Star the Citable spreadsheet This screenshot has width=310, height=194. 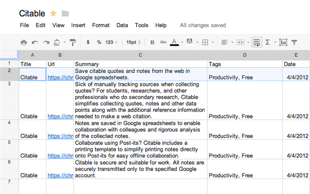coord(53,13)
